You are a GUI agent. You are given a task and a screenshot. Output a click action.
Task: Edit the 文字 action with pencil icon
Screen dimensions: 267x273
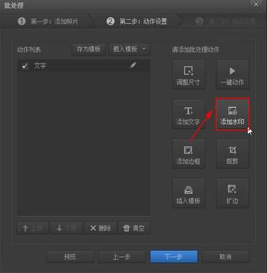click(133, 66)
